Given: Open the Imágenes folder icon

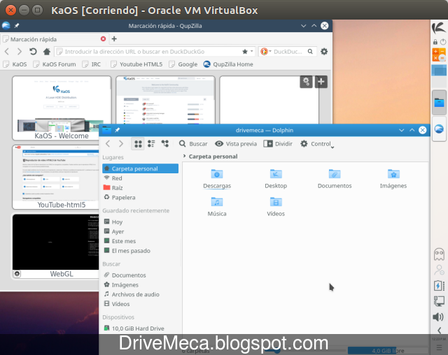Looking at the screenshot, I should coord(393,179).
